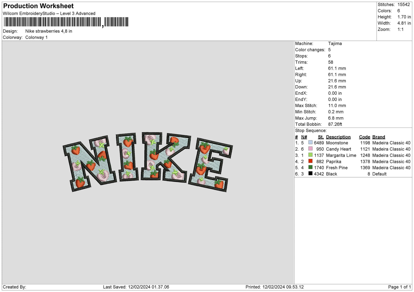Click stitch count 6489 in Moonstone row

click(319, 143)
